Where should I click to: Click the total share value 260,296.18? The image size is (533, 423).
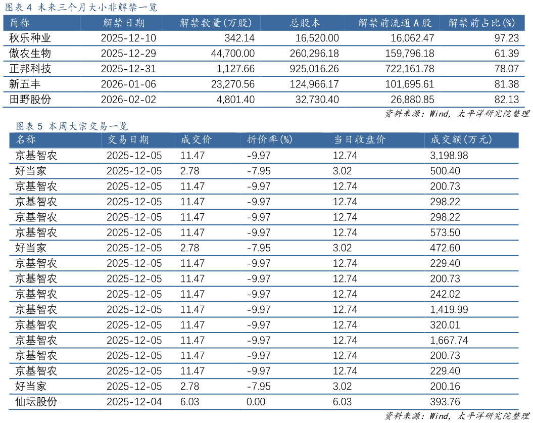click(314, 54)
